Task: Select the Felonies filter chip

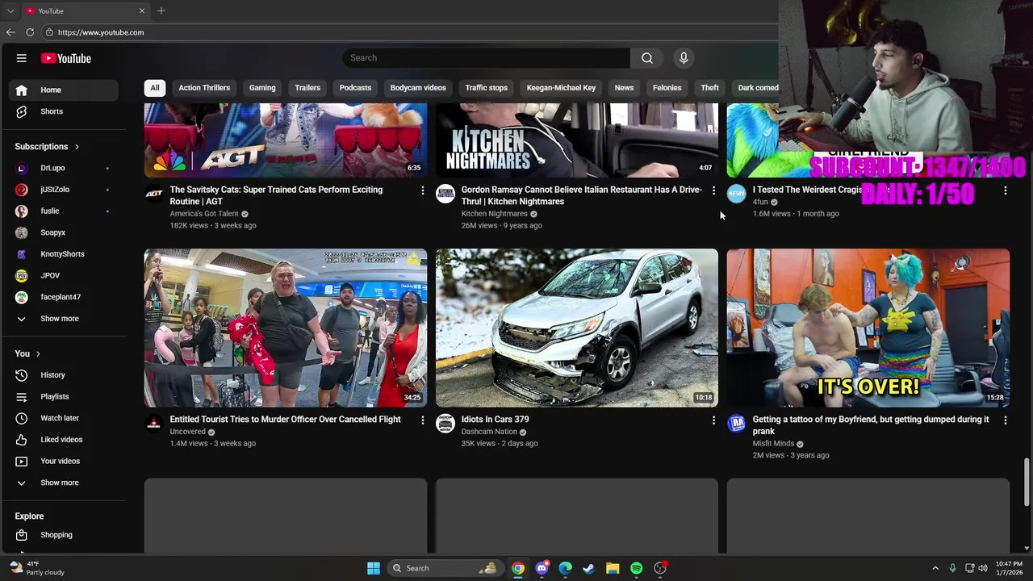Action: coord(667,88)
